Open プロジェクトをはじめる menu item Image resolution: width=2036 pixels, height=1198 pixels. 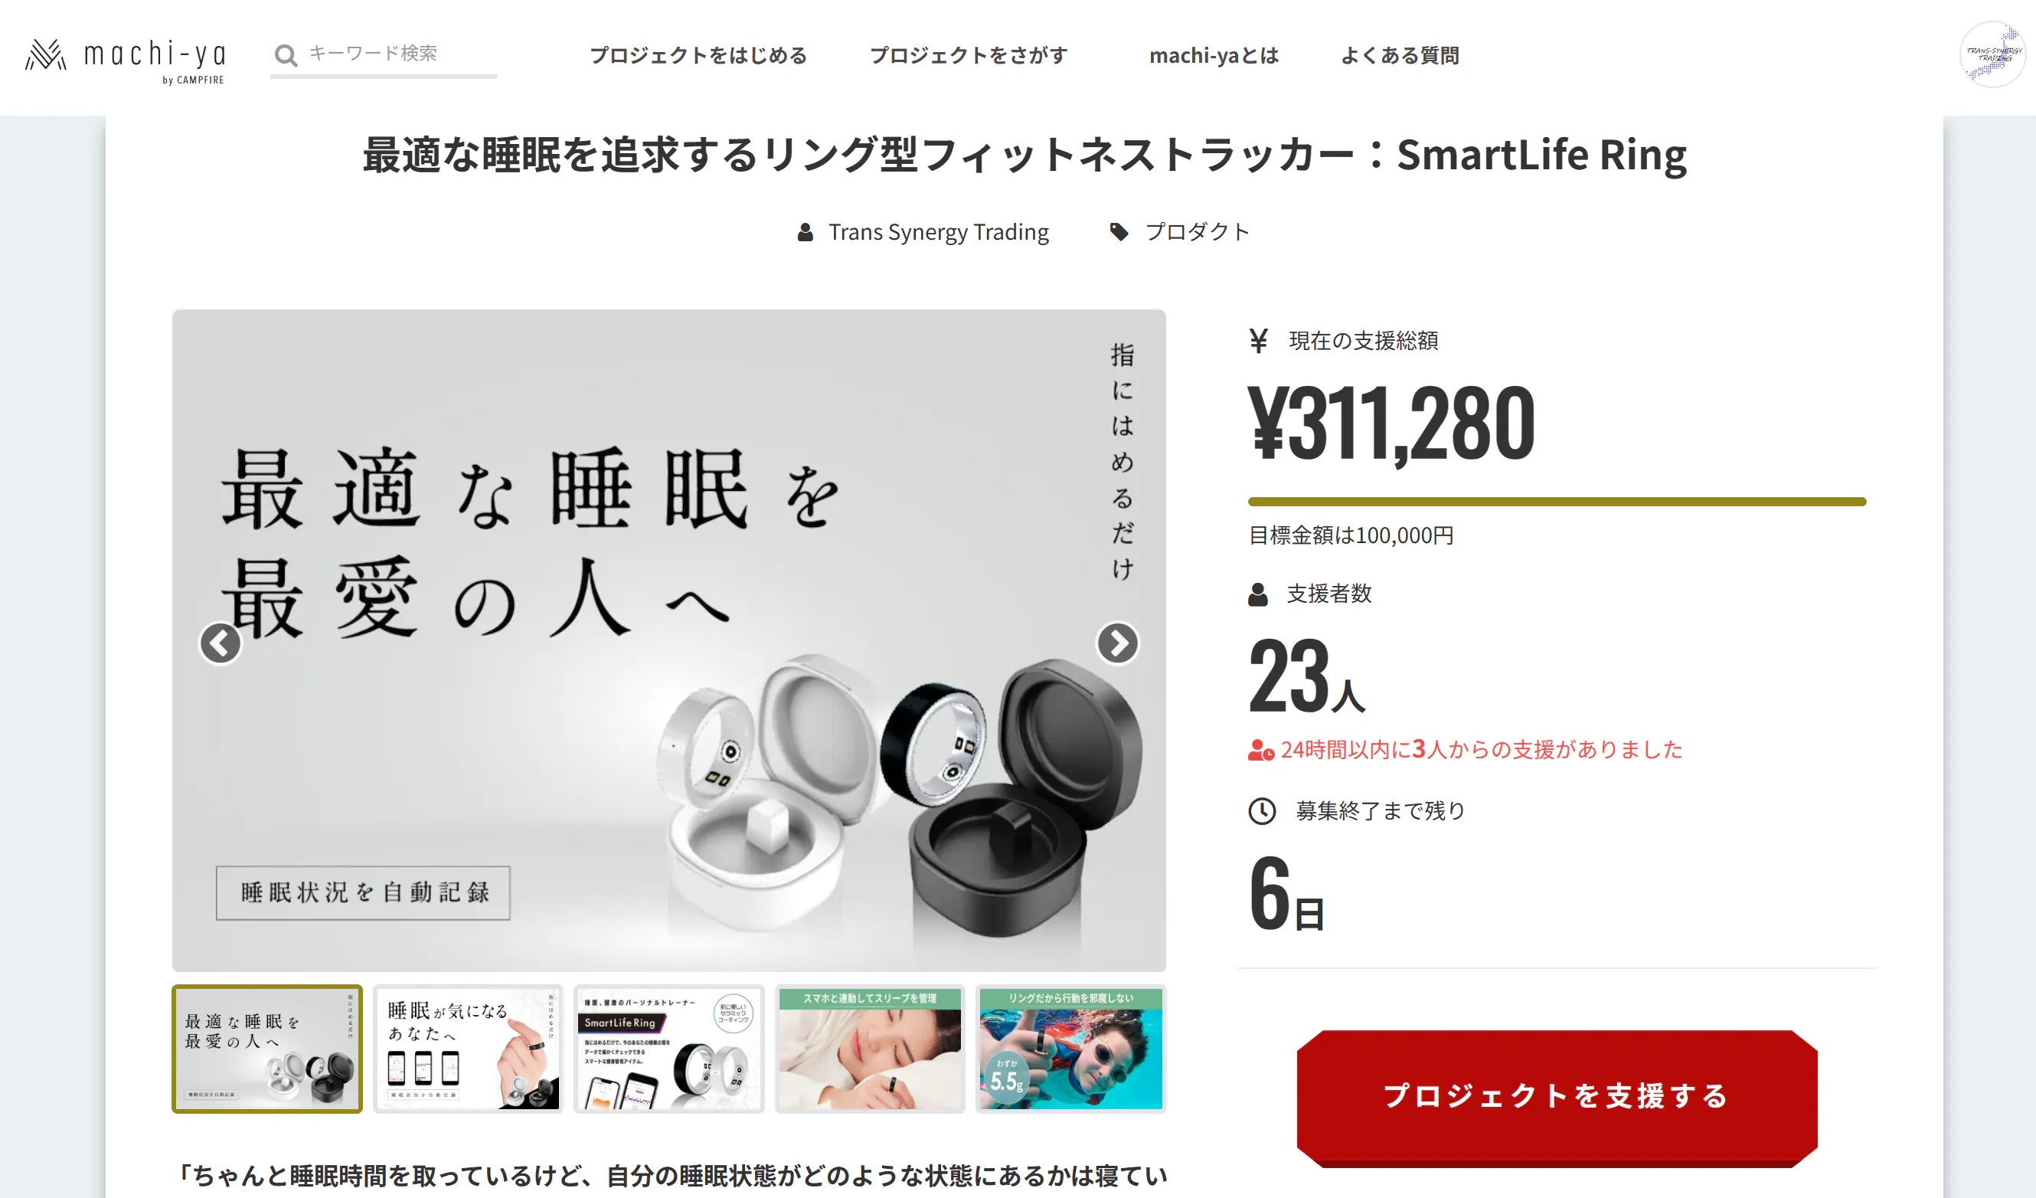698,55
